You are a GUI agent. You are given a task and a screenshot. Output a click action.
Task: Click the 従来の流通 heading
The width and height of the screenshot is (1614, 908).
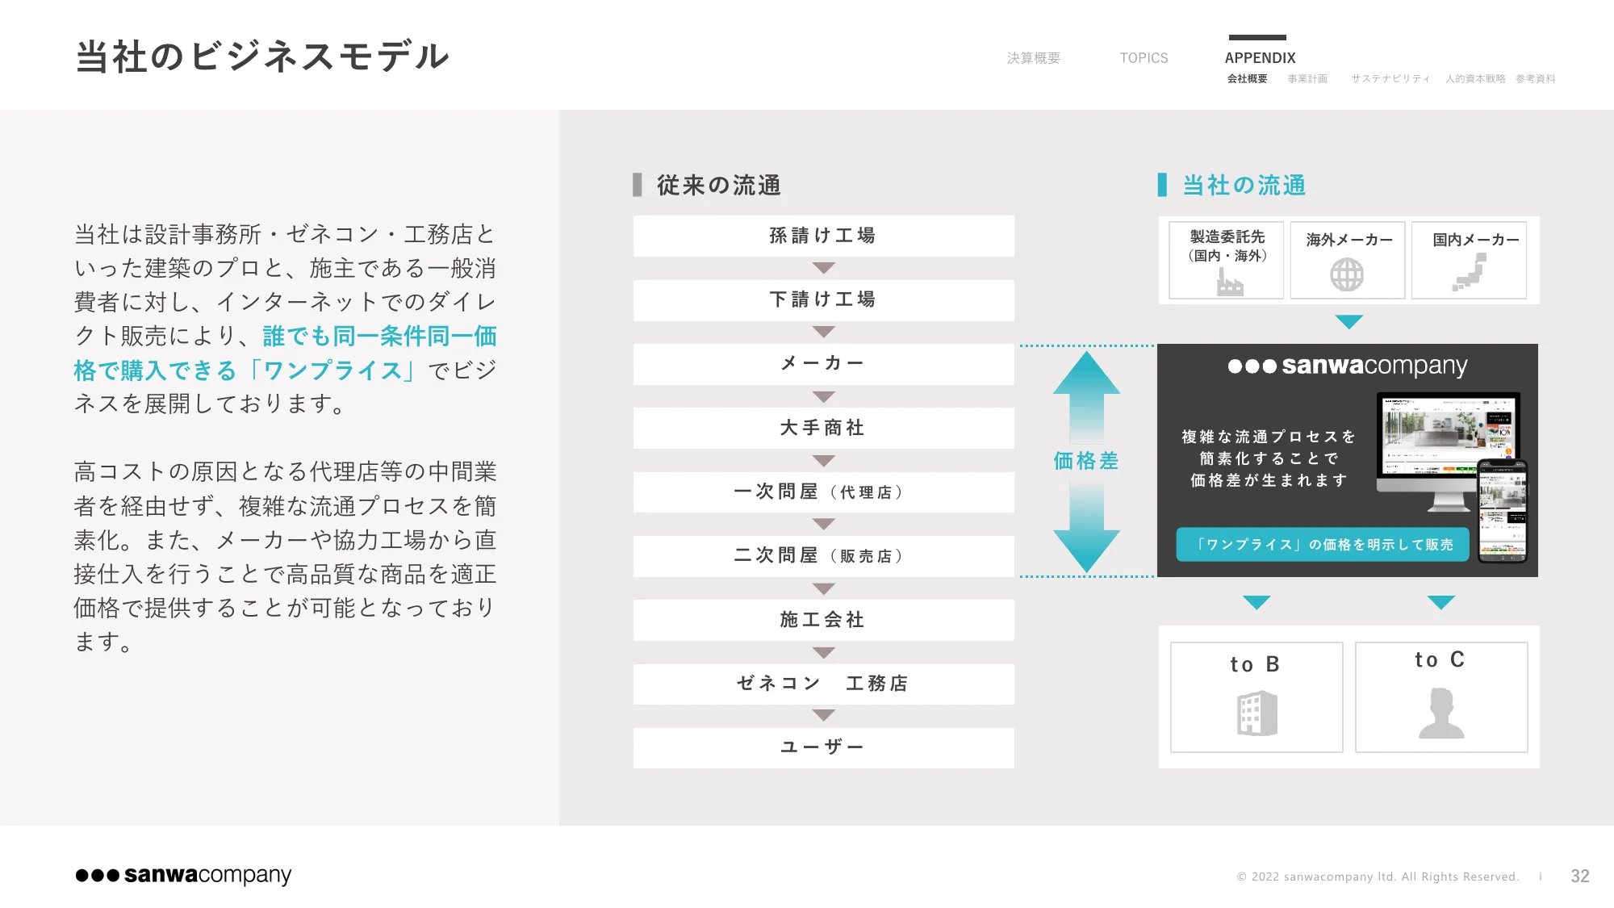pyautogui.click(x=718, y=185)
